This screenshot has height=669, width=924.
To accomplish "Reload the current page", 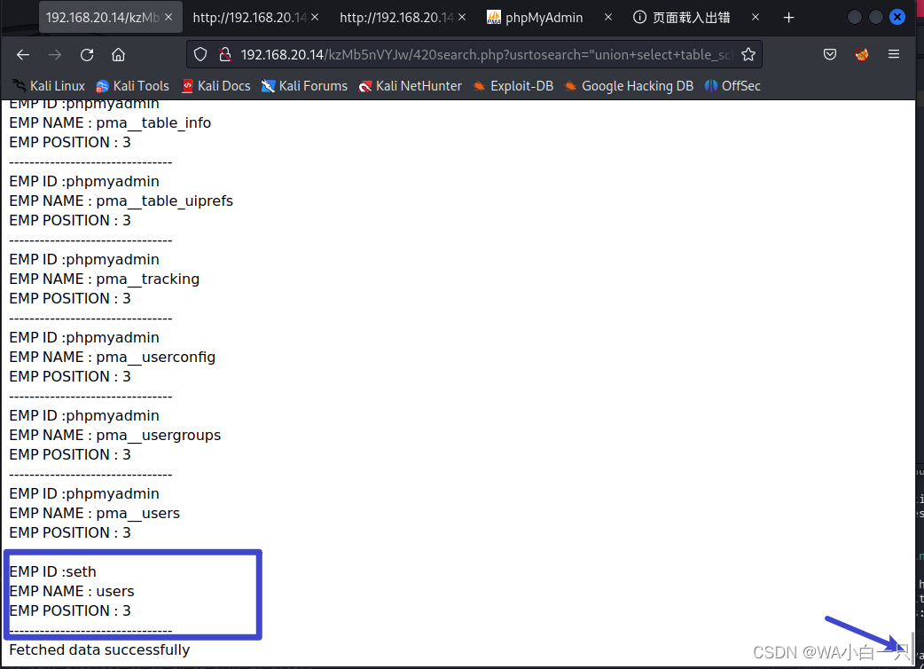I will (86, 54).
